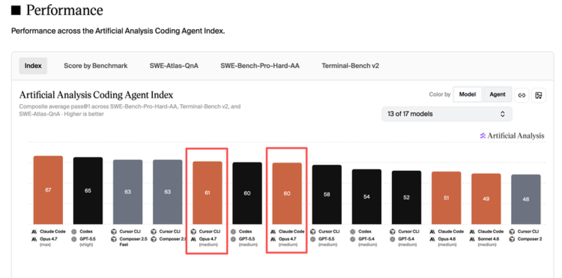Click the download chart image icon
Viewport: 562px width, 278px height.
(x=539, y=95)
